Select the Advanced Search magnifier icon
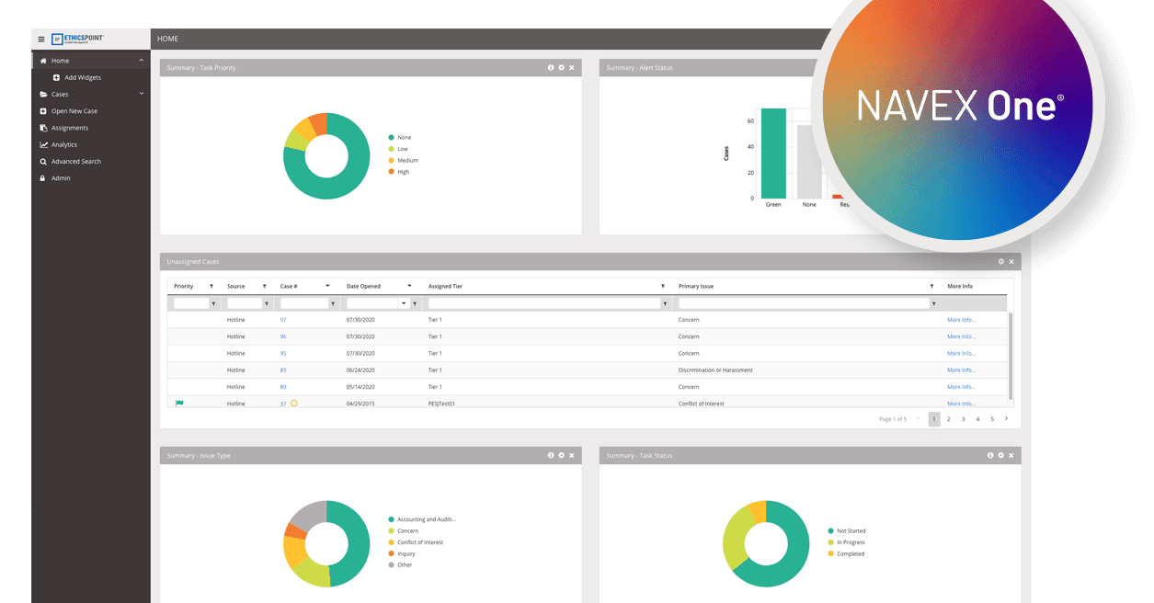 pyautogui.click(x=43, y=161)
